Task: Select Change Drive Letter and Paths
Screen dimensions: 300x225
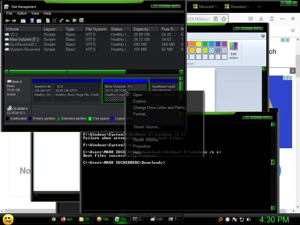Action: 161,108
